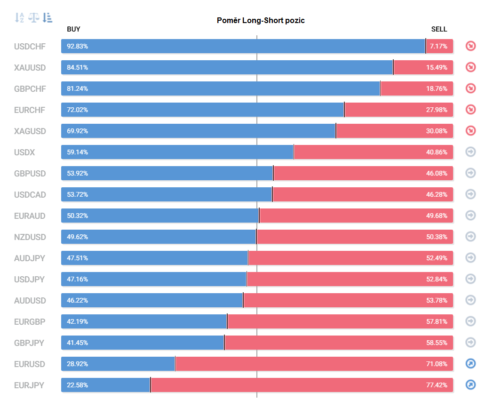The image size is (486, 408).
Task: Click the balance scale sorting icon
Action: (x=34, y=18)
